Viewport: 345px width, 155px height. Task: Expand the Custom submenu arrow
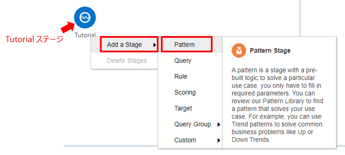(219, 140)
